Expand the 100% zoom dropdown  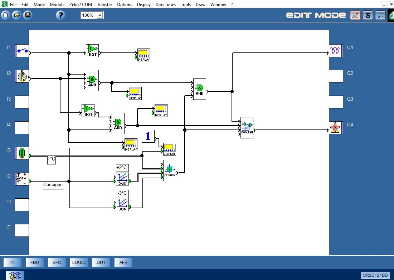100,15
